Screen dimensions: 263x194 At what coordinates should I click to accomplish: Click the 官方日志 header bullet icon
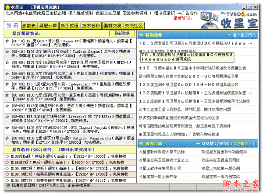click(141, 143)
